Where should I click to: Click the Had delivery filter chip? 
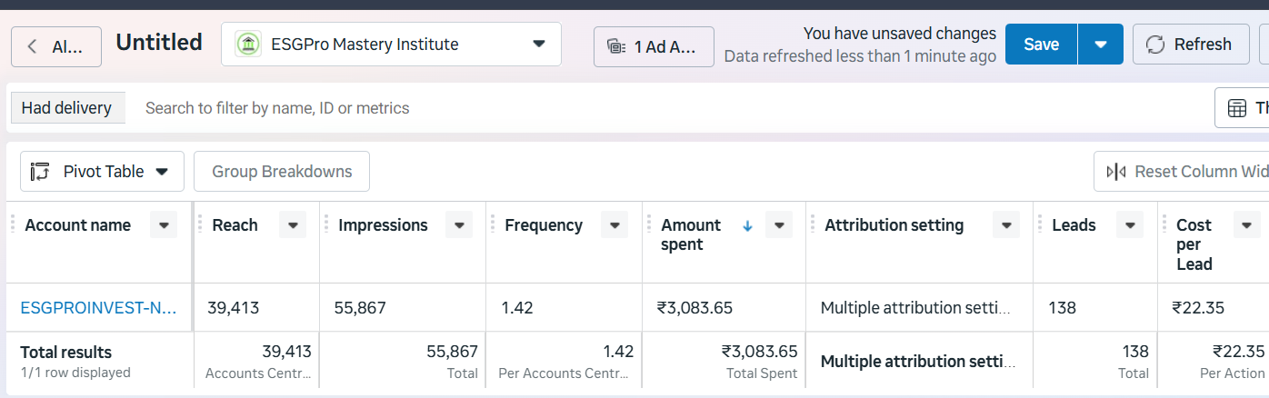click(66, 108)
